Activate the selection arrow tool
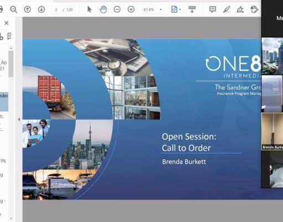 [x=89, y=9]
